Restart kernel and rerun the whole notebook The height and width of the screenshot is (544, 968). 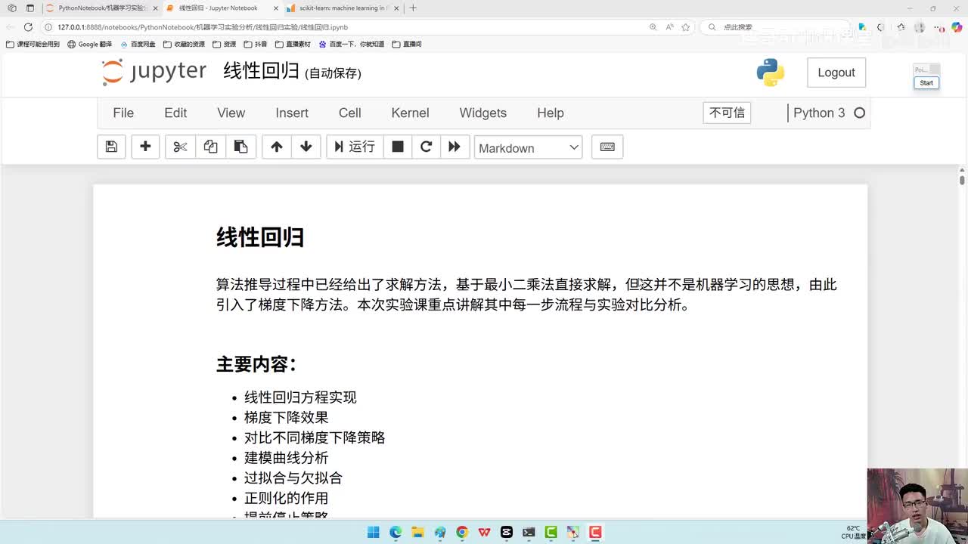pyautogui.click(x=455, y=147)
